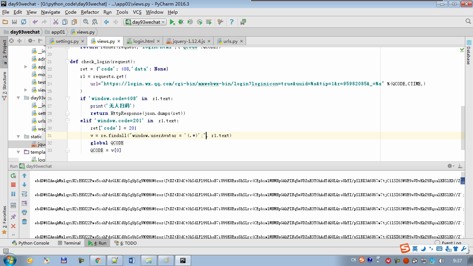The height and width of the screenshot is (266, 473).
Task: Pause the Run console output
Action: pyautogui.click(x=13, y=194)
